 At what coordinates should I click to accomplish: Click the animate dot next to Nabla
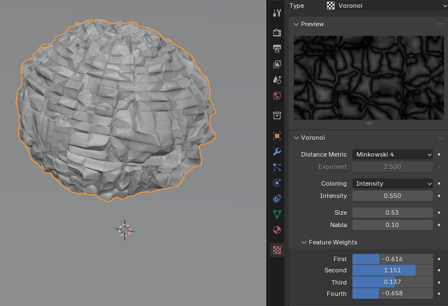439,225
